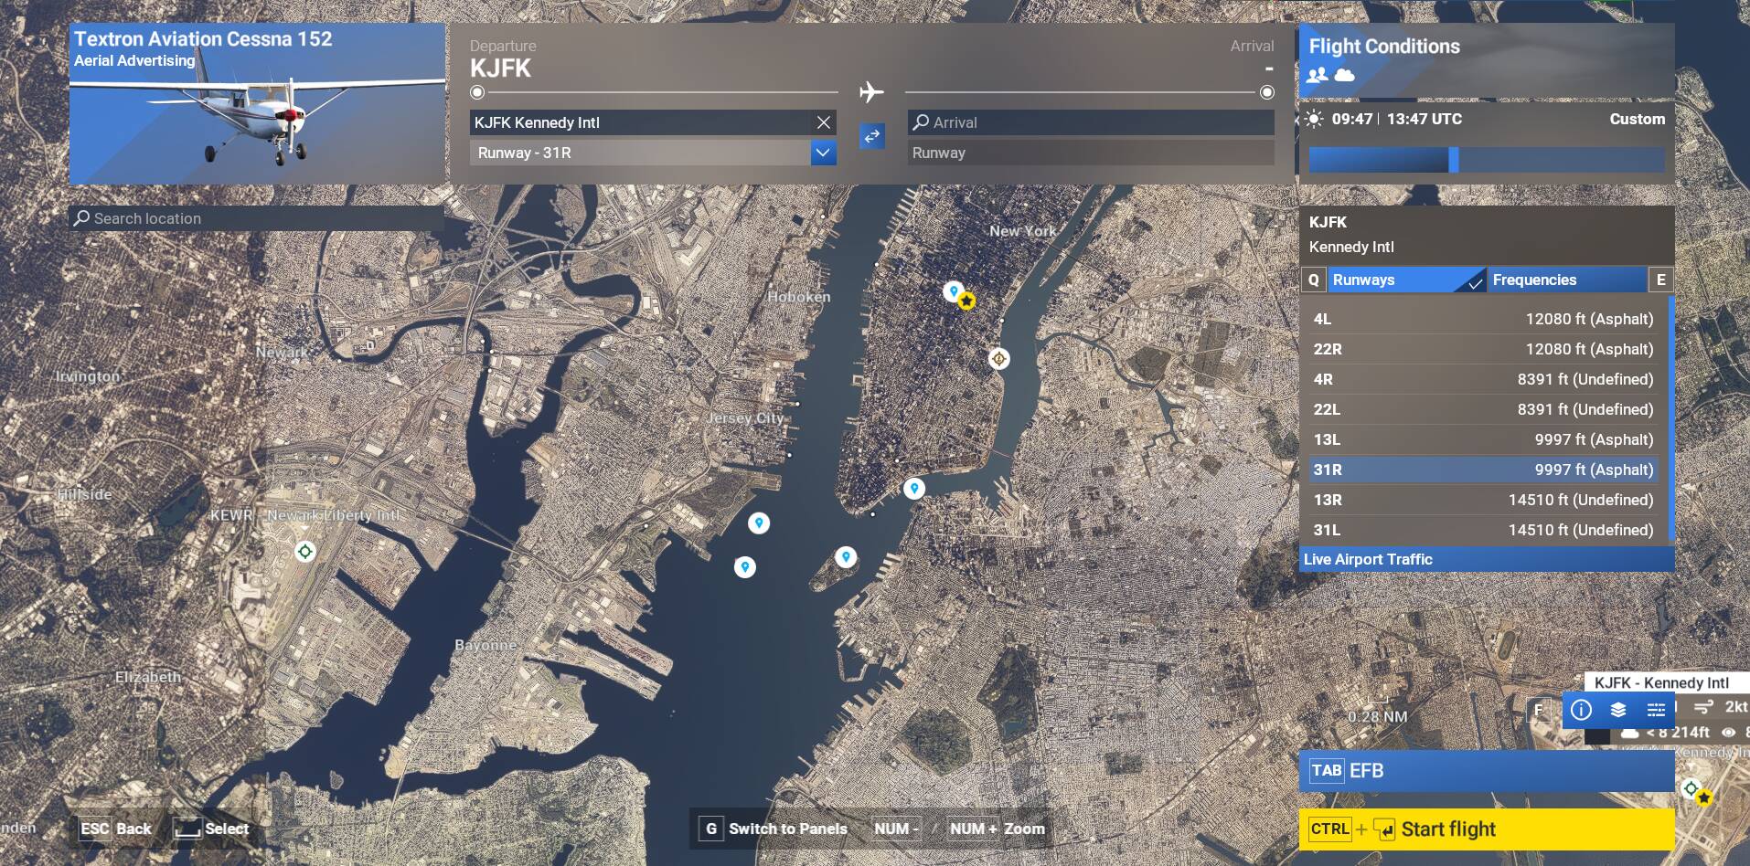The width and height of the screenshot is (1750, 866).
Task: Click the Search location box
Action: click(256, 218)
